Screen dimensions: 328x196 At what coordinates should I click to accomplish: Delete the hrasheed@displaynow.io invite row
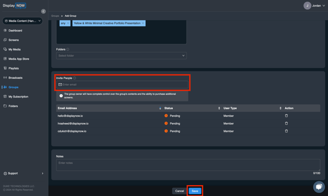tap(286, 123)
